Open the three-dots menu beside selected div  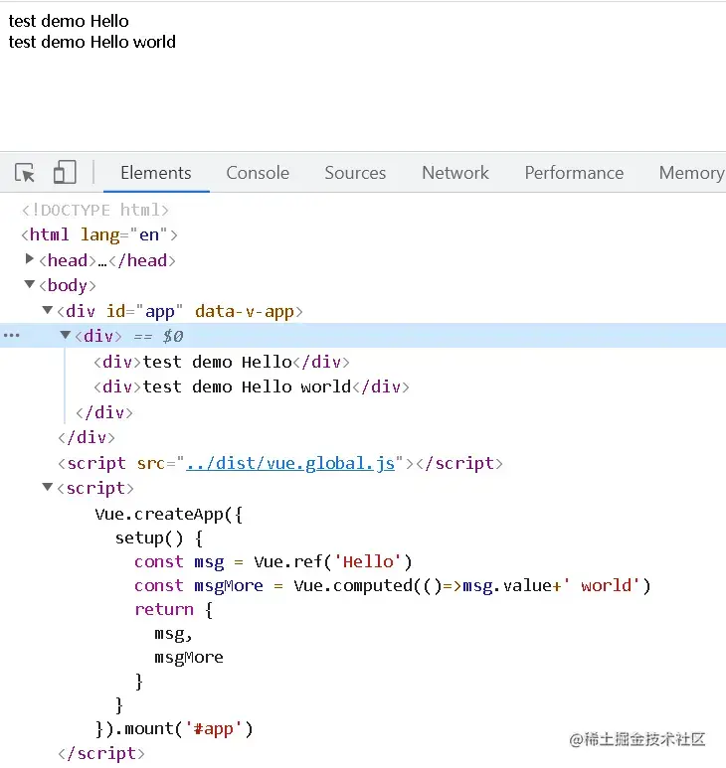pos(12,336)
